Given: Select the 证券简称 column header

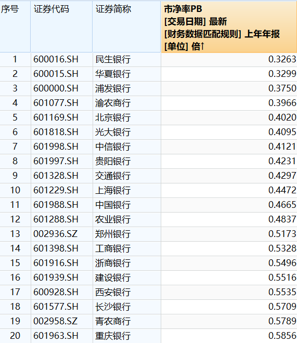Looking at the screenshot, I should click(x=126, y=27).
